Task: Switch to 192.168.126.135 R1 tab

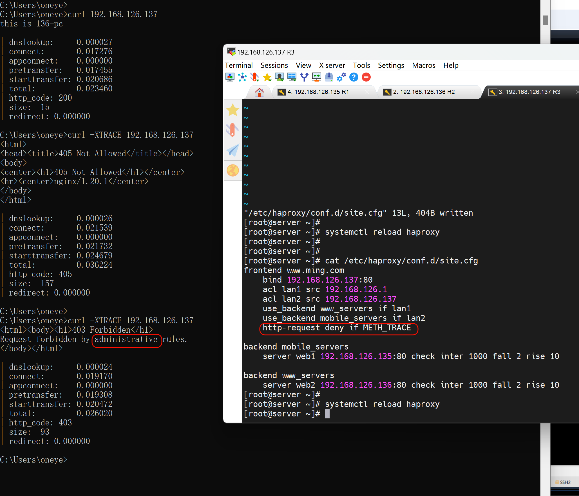Action: click(x=318, y=92)
